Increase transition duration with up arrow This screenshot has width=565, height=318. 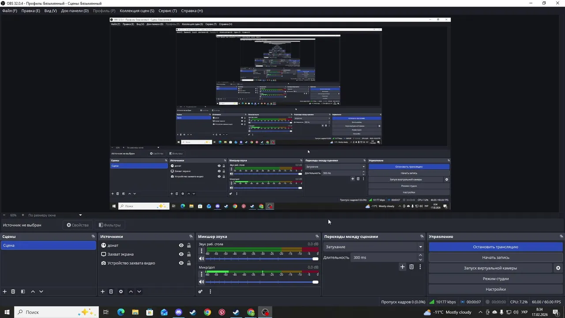(x=420, y=255)
